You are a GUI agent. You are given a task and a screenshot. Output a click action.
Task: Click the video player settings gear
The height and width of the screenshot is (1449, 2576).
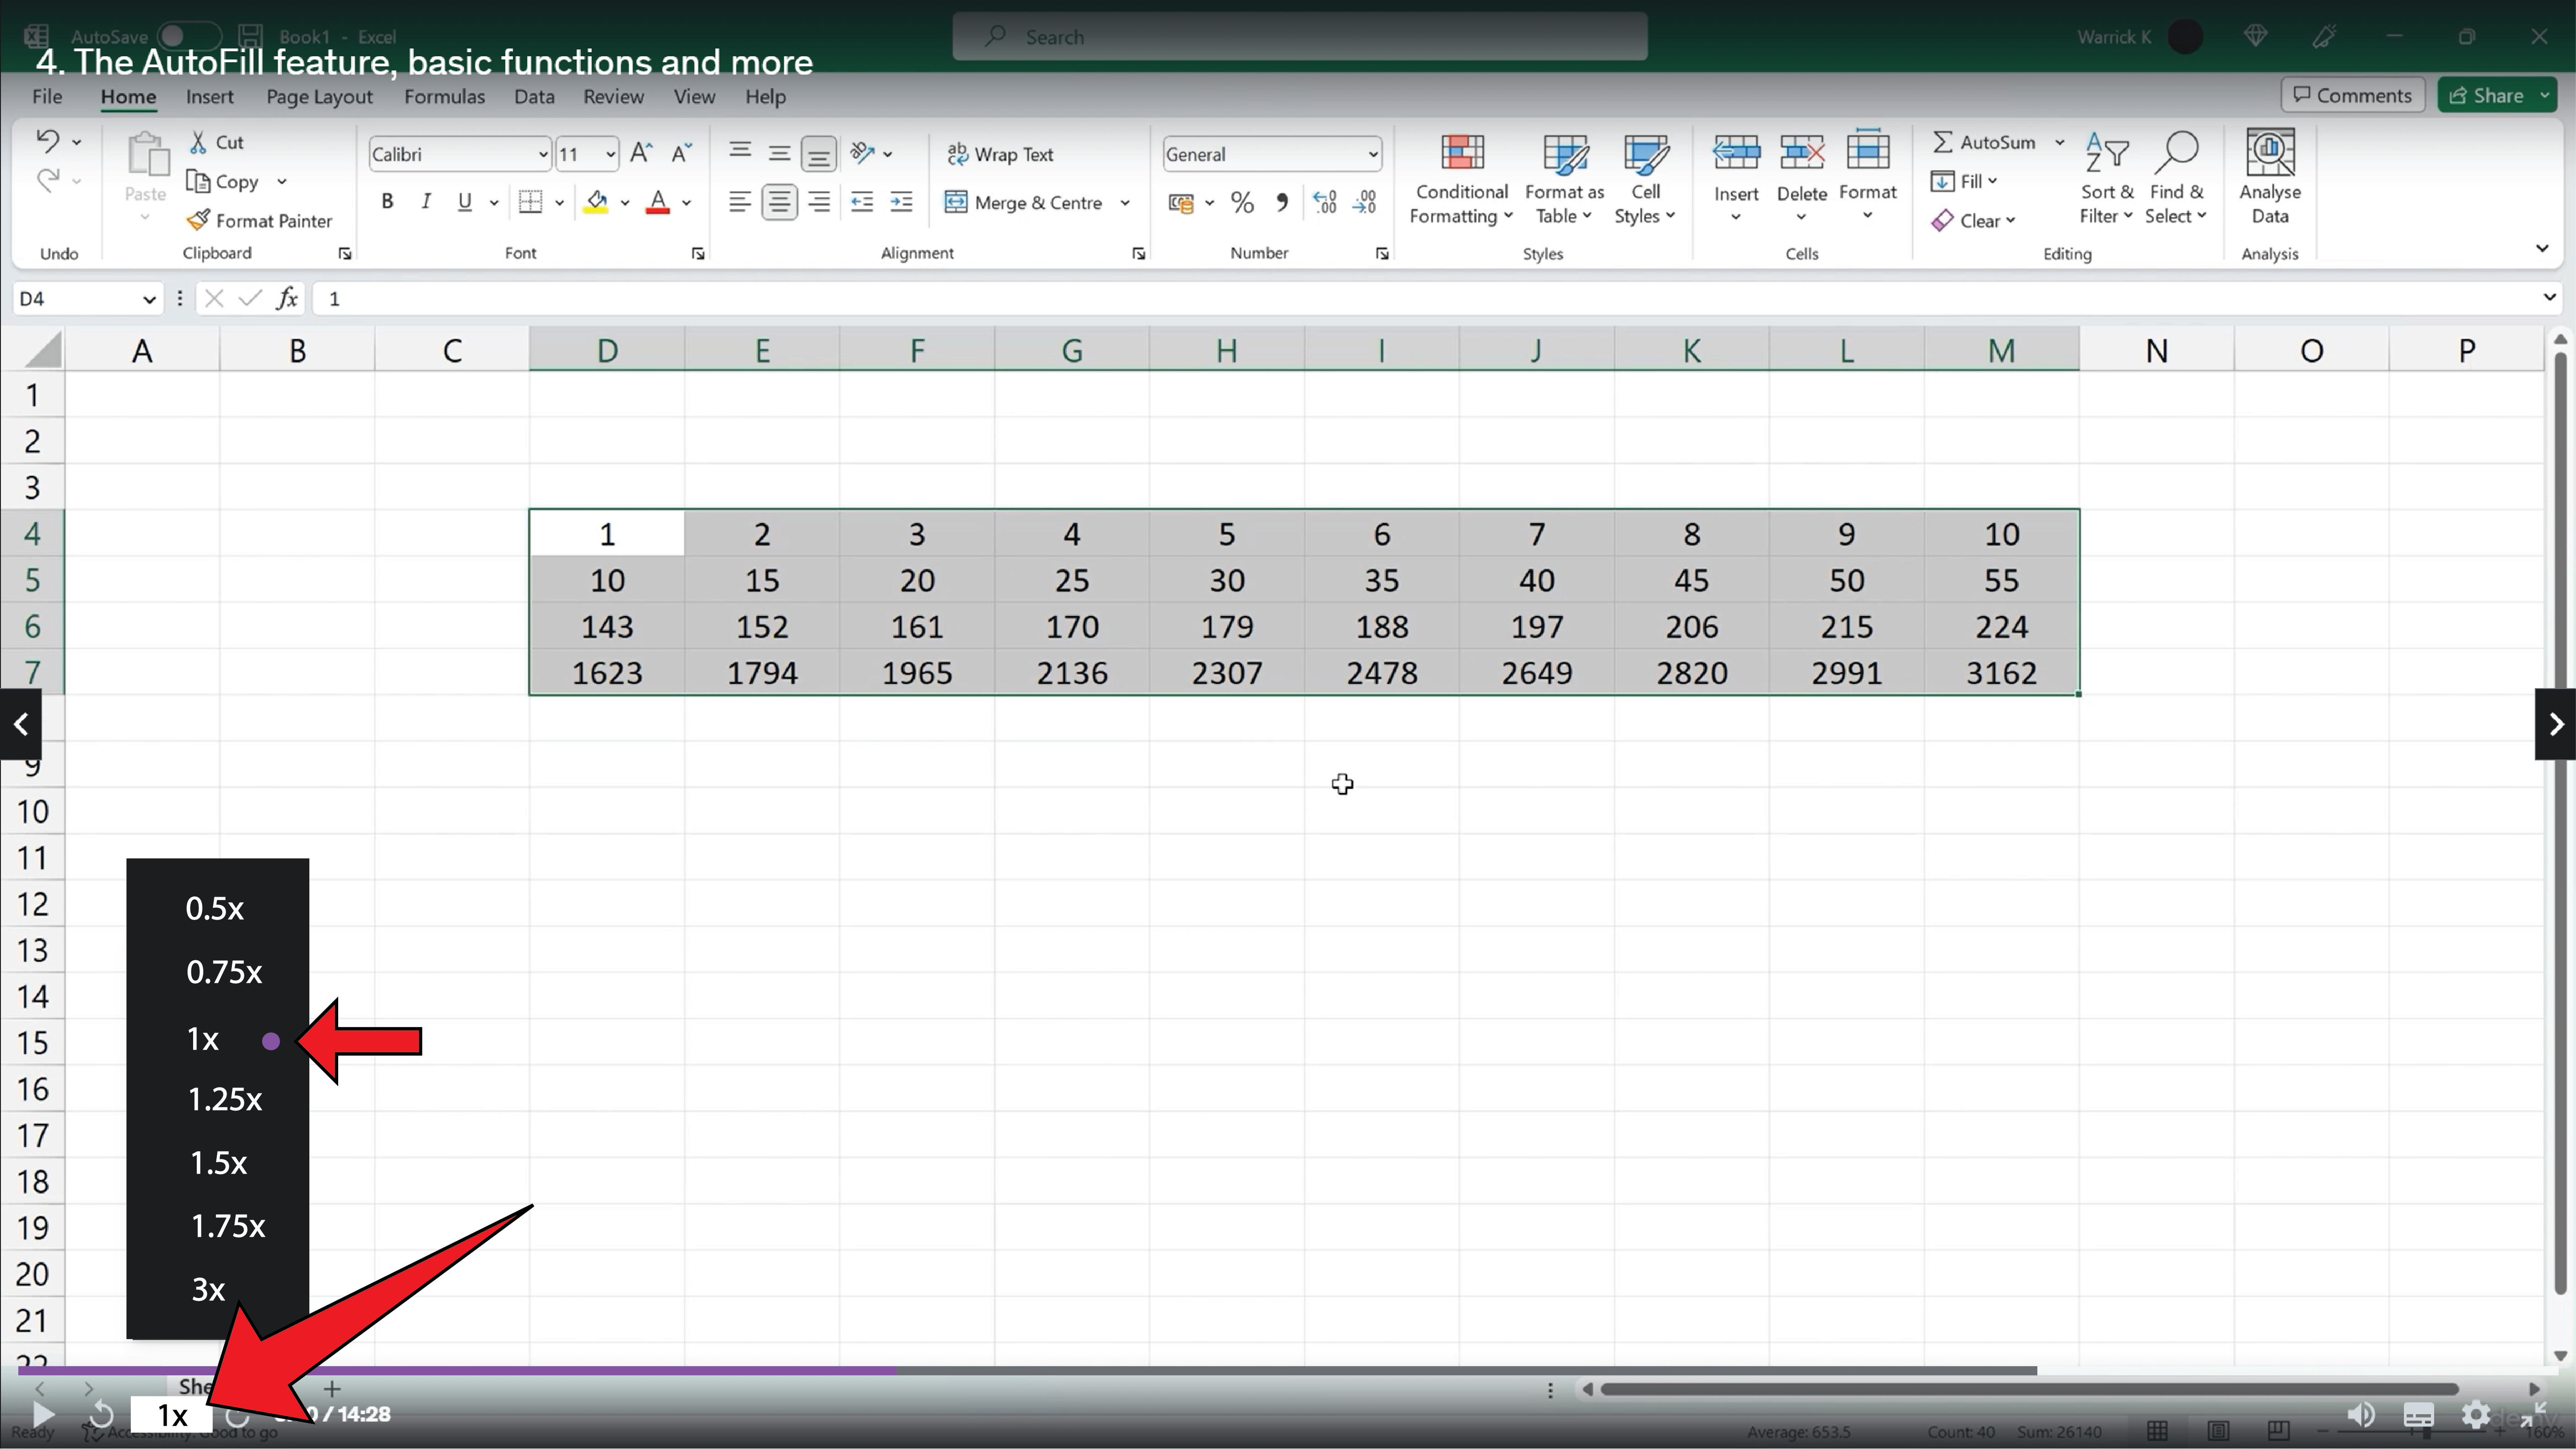pyautogui.click(x=2476, y=1415)
